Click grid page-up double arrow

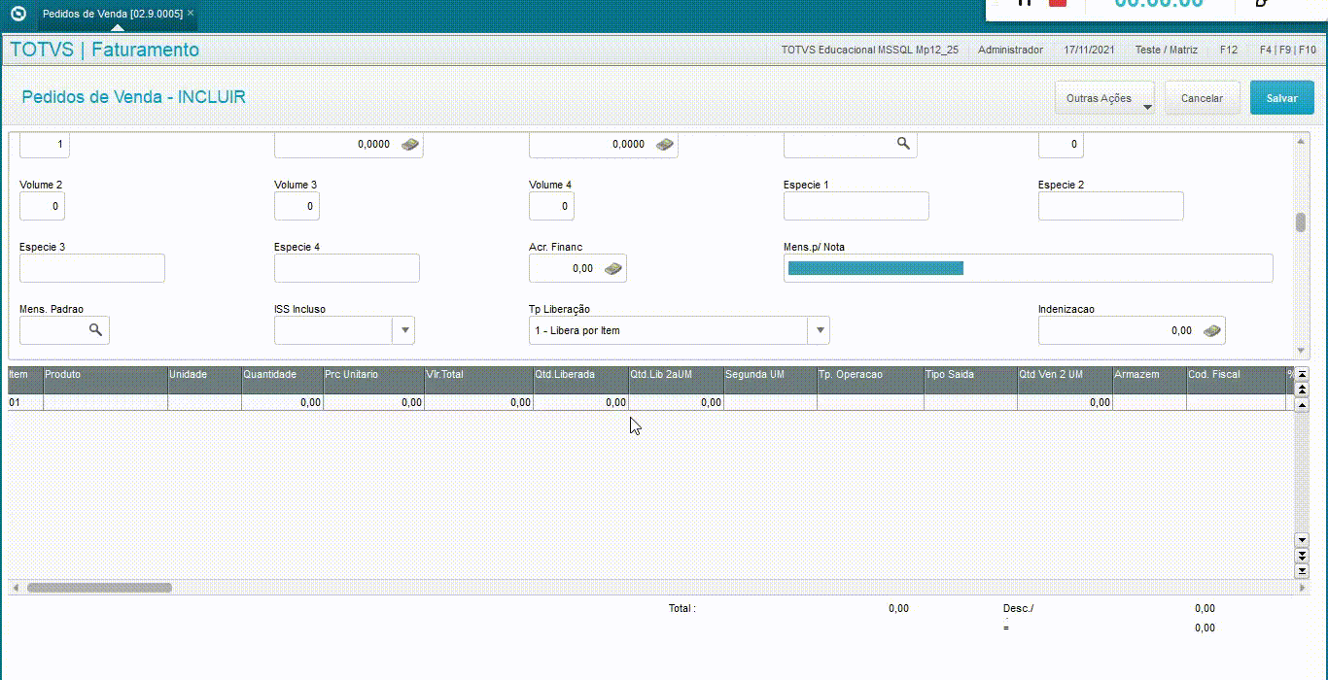pyautogui.click(x=1303, y=390)
